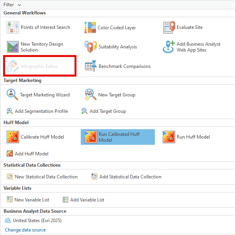Click Add Business Analyst Web App Sites icon
The height and width of the screenshot is (235, 236).
point(169,47)
